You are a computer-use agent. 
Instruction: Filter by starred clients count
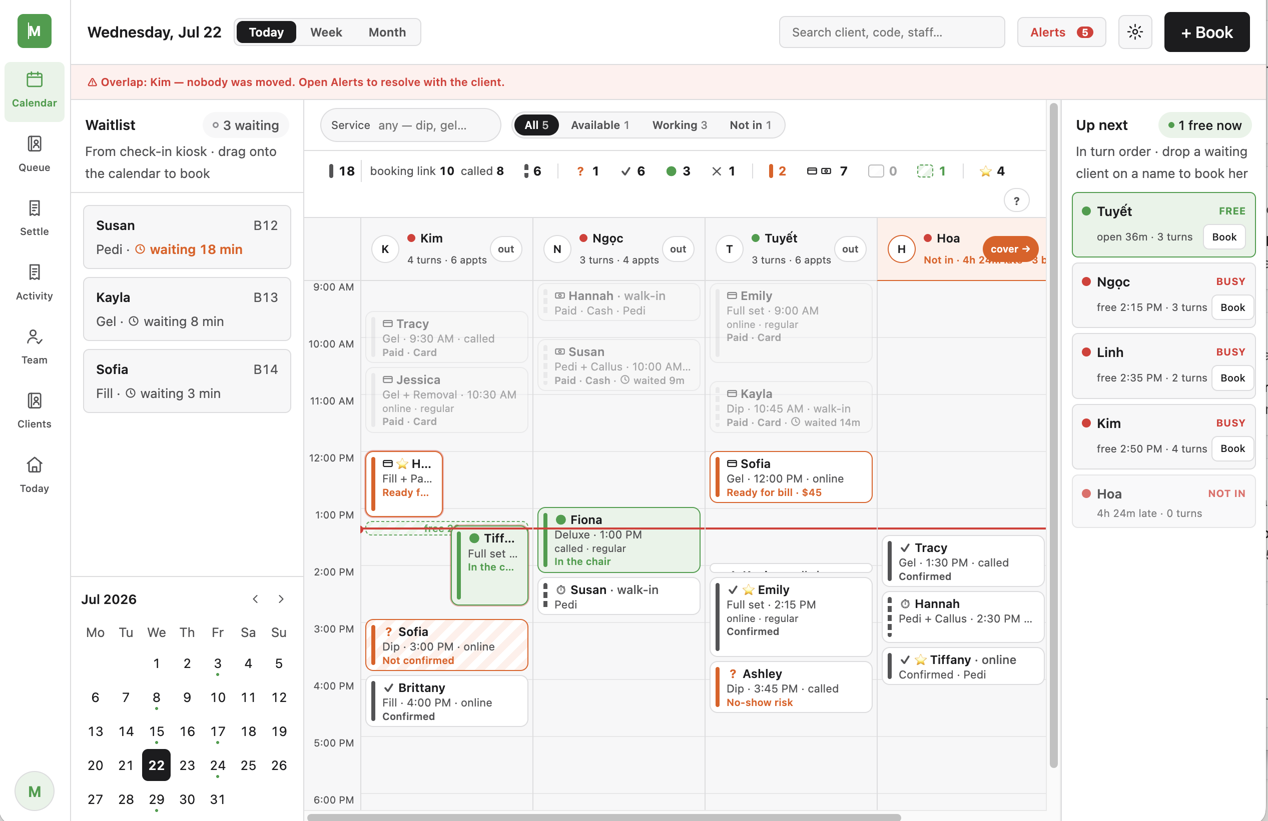click(991, 171)
